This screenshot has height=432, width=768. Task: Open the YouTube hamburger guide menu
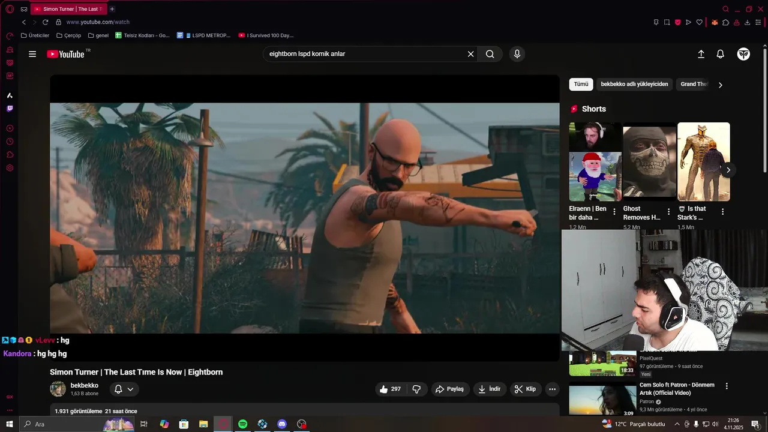32,54
